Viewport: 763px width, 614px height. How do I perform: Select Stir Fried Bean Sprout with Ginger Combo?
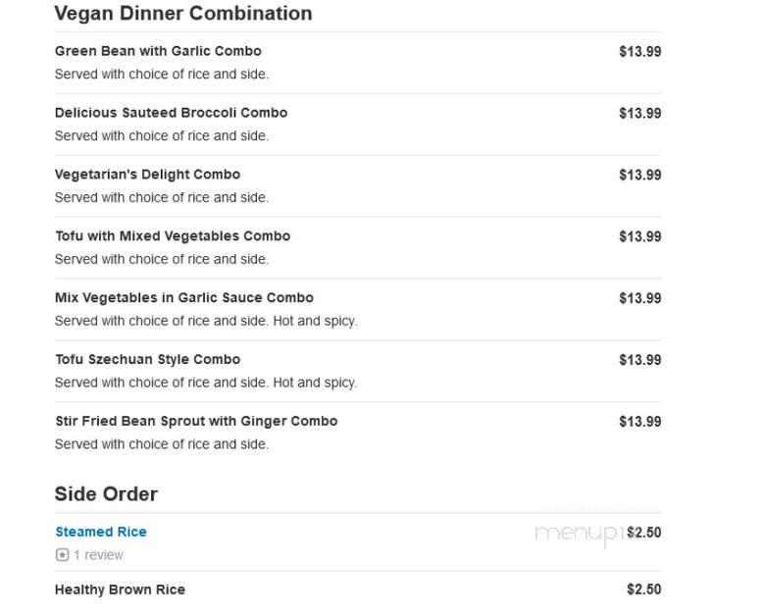(196, 422)
